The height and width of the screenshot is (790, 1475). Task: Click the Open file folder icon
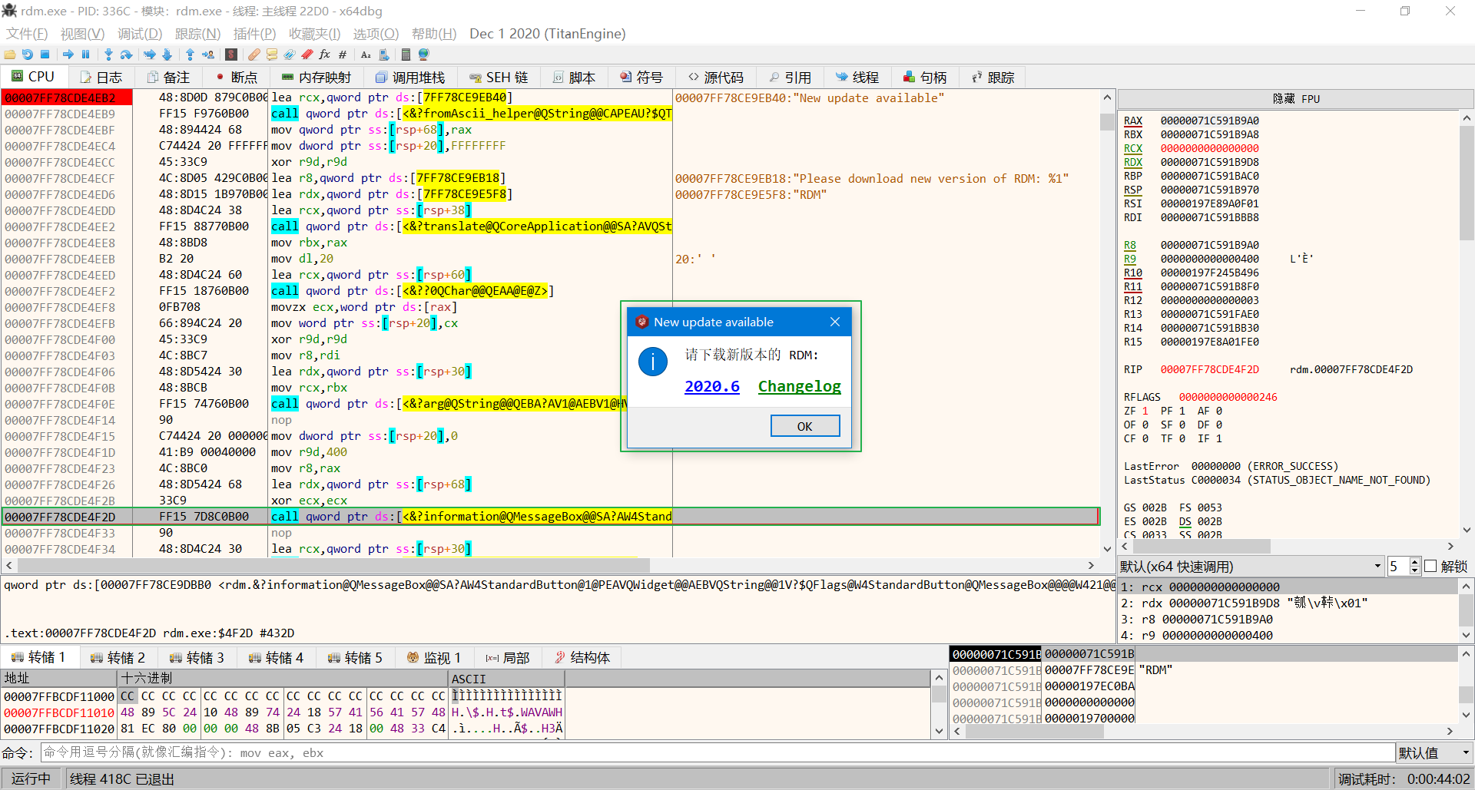click(10, 55)
